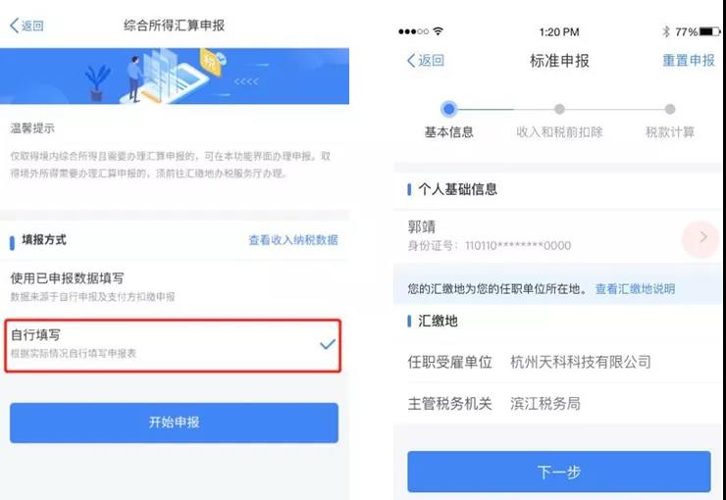Viewport: 726px width, 500px height.
Task: Tap the 基本信息 progress step dot
Action: point(448,109)
